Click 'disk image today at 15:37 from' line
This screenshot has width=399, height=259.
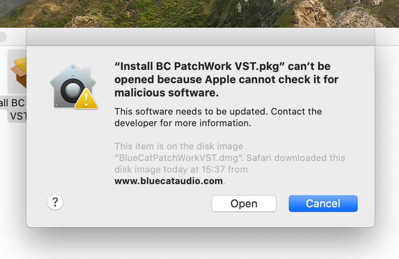click(181, 170)
